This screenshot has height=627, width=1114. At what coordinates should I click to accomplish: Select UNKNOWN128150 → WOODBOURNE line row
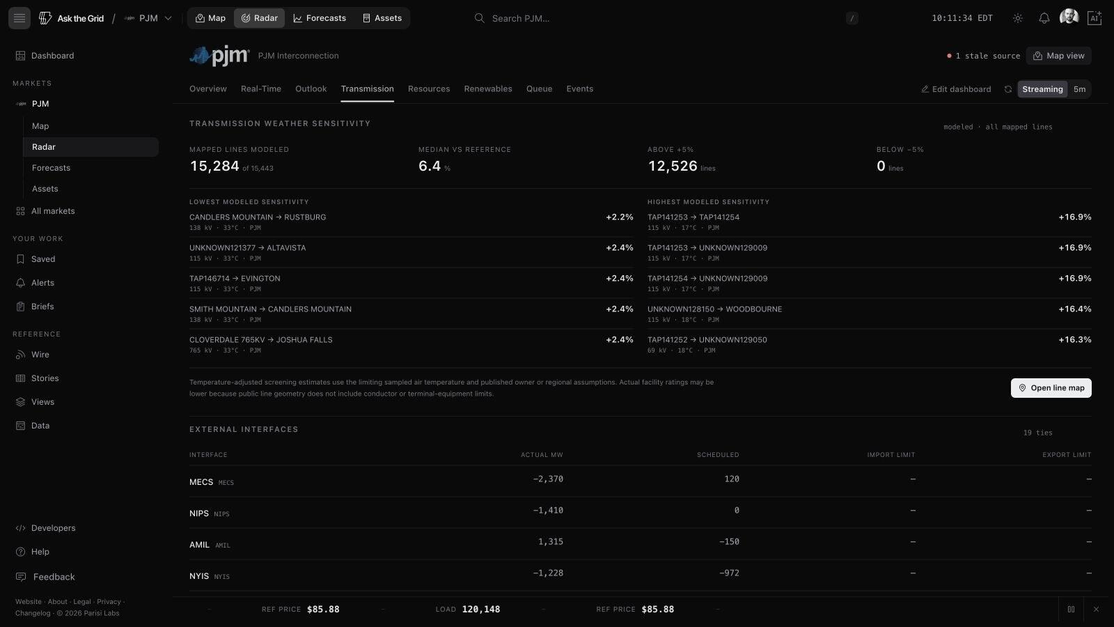(x=870, y=314)
